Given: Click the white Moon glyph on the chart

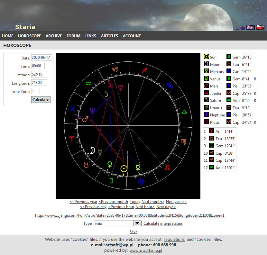Looking at the screenshot, I should coord(92,150).
